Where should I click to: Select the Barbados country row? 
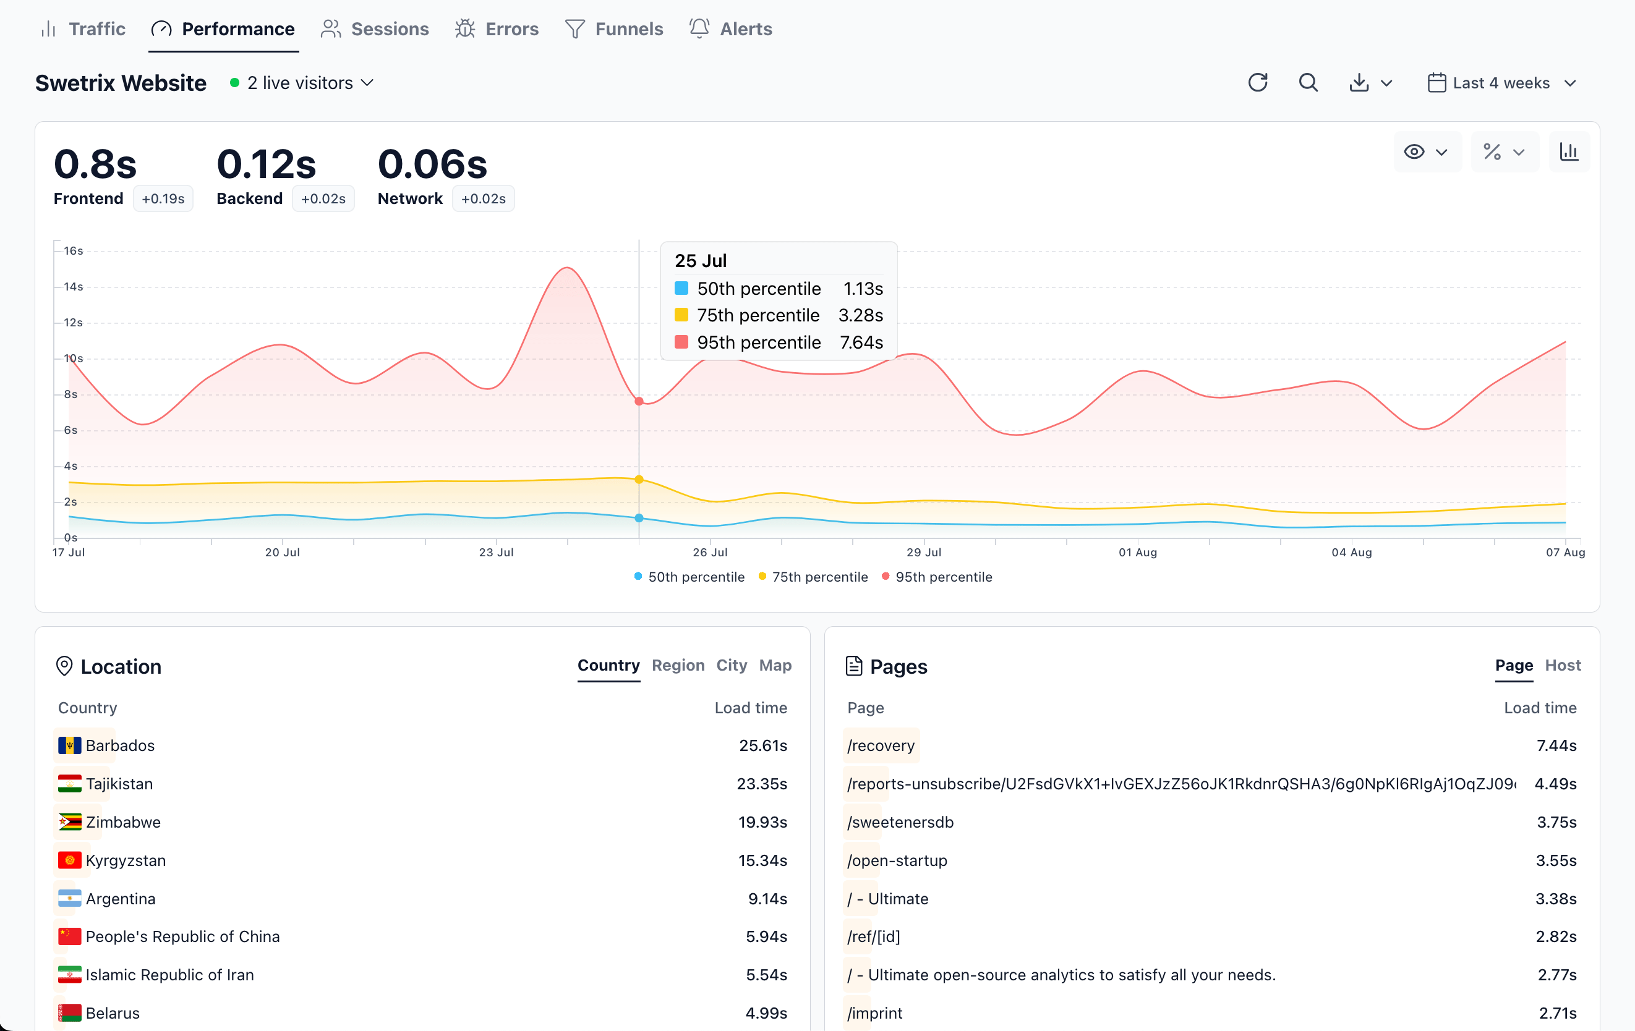pyautogui.click(x=120, y=745)
